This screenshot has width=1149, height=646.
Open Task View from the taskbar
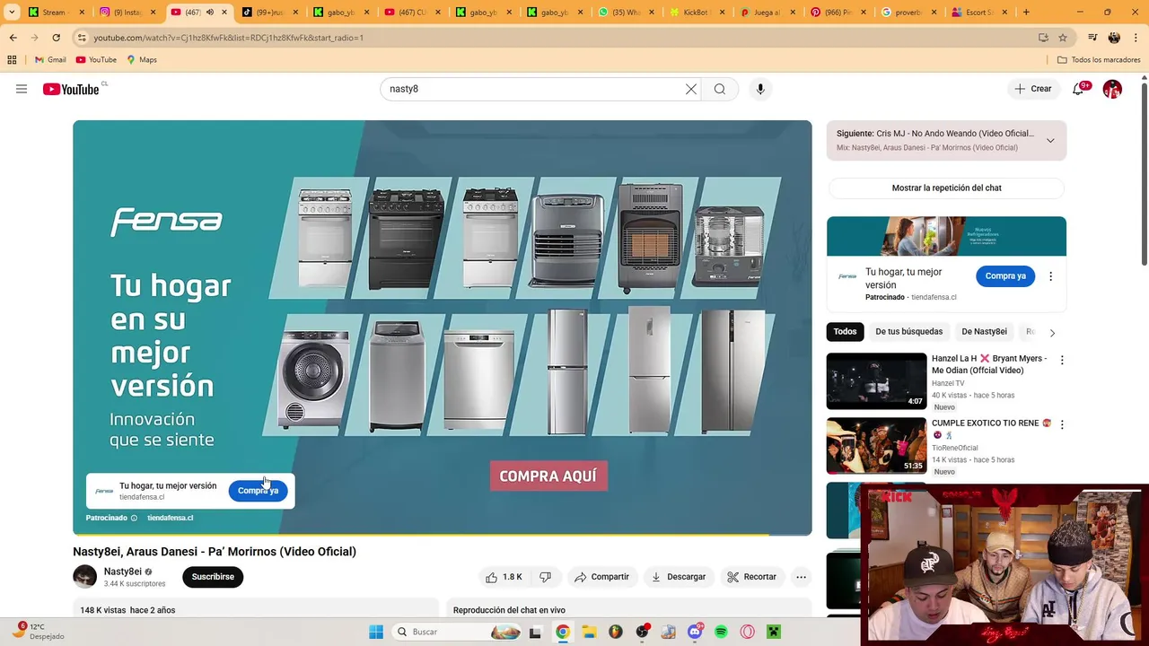535,632
